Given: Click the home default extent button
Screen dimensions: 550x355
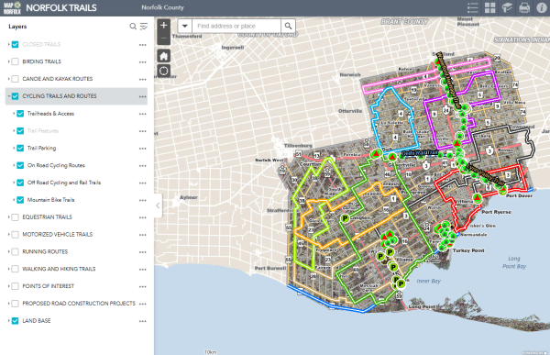Looking at the screenshot, I should pyautogui.click(x=163, y=56).
